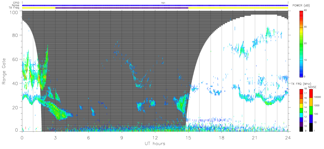324x149 pixels.
Task: Click the orange swatch in NOISE legend
Action: click(x=311, y=102)
